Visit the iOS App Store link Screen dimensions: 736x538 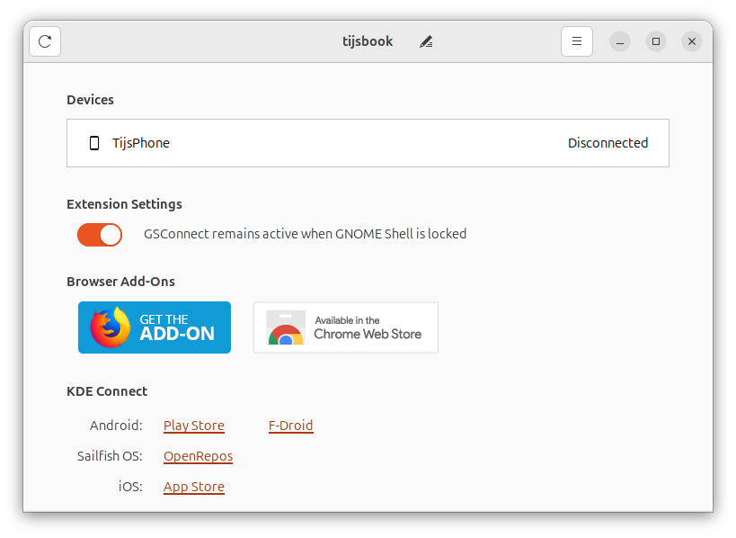pos(194,487)
